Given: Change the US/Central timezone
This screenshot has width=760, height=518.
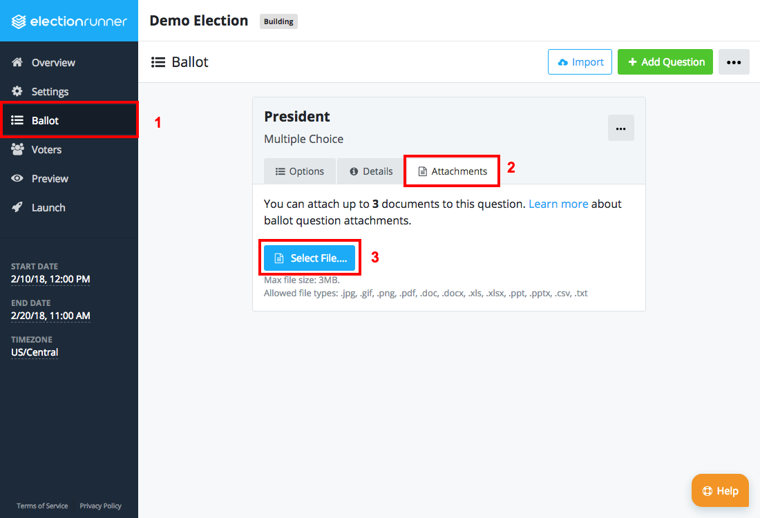Looking at the screenshot, I should pos(35,352).
